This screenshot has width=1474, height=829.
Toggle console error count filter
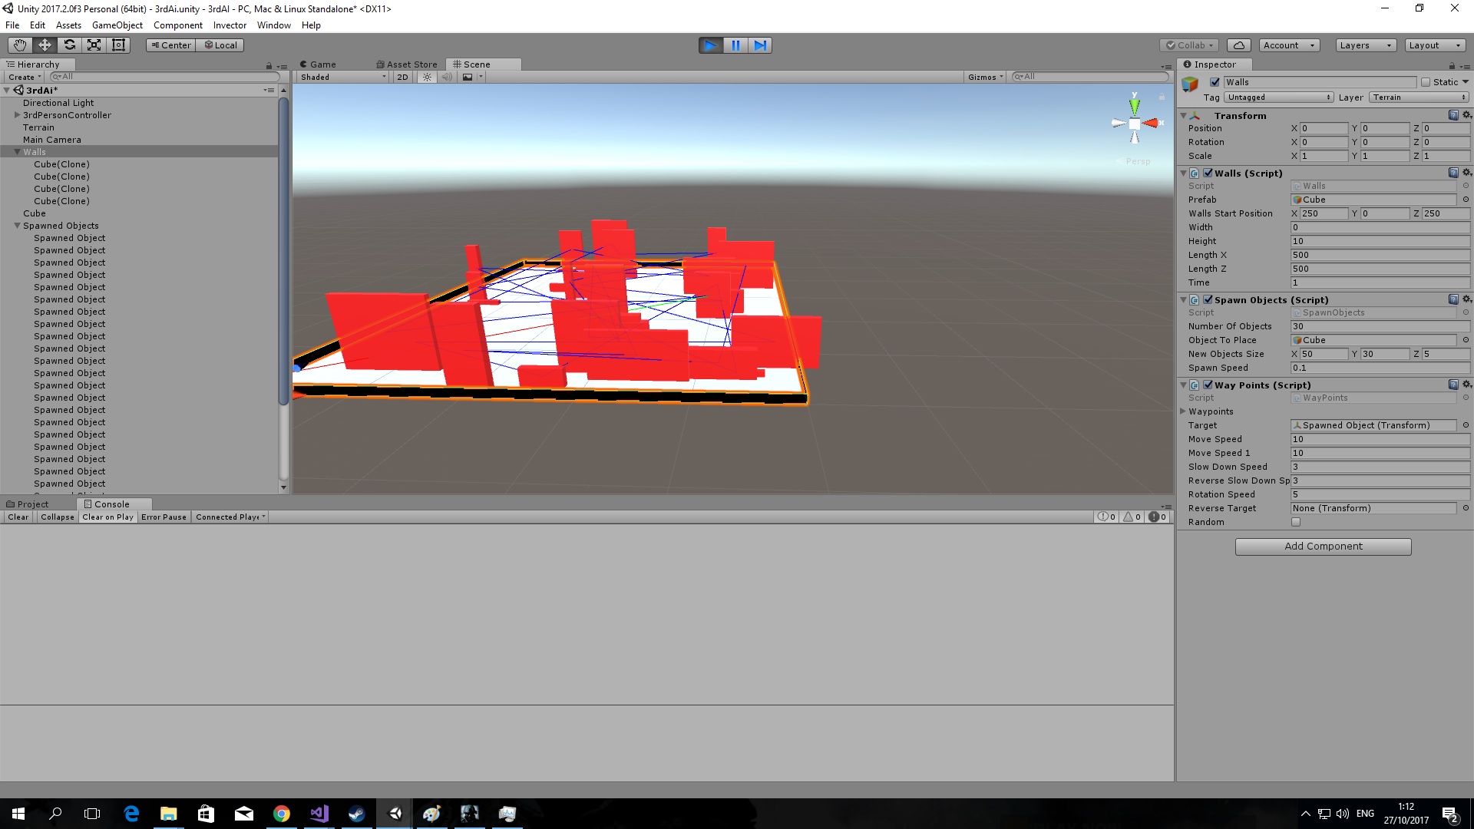[1158, 517]
